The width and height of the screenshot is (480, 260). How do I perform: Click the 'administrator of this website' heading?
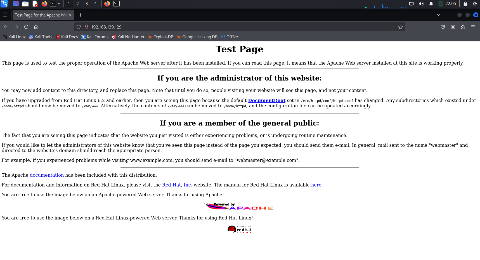tap(240, 78)
